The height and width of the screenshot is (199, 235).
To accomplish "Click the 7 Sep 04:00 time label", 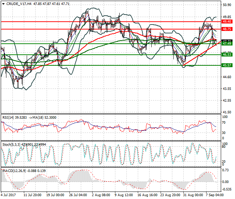I will (x=215, y=195).
